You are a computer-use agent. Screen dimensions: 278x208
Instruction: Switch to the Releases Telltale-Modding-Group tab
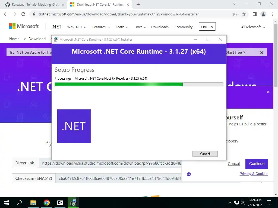coord(34,5)
